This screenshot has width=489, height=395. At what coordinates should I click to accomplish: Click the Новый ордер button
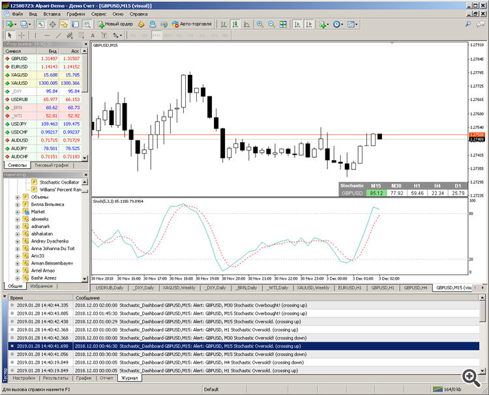(x=115, y=24)
